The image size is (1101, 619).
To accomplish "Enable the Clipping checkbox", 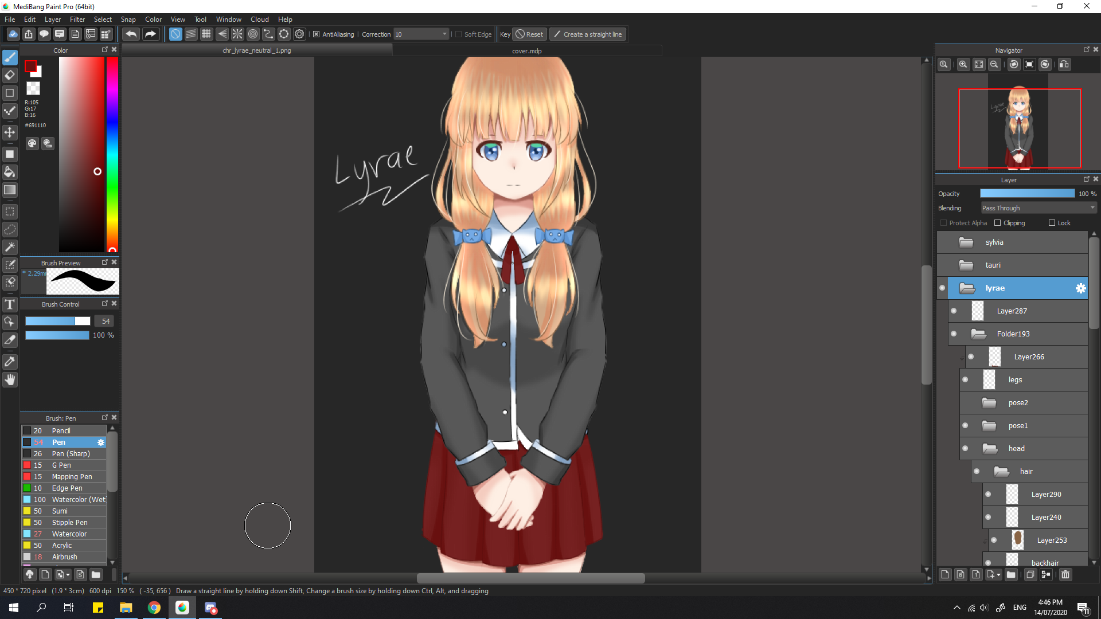I will coord(998,223).
